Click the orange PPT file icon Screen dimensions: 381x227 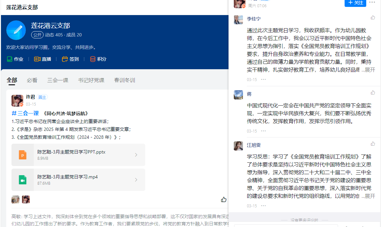(23, 155)
